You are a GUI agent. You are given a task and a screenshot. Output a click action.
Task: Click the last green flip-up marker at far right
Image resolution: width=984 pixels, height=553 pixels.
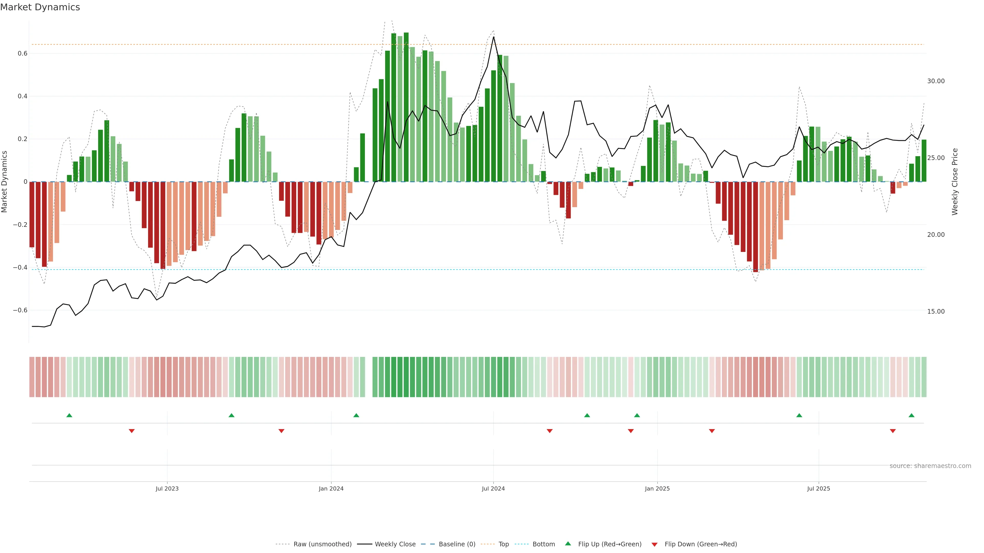pos(911,415)
